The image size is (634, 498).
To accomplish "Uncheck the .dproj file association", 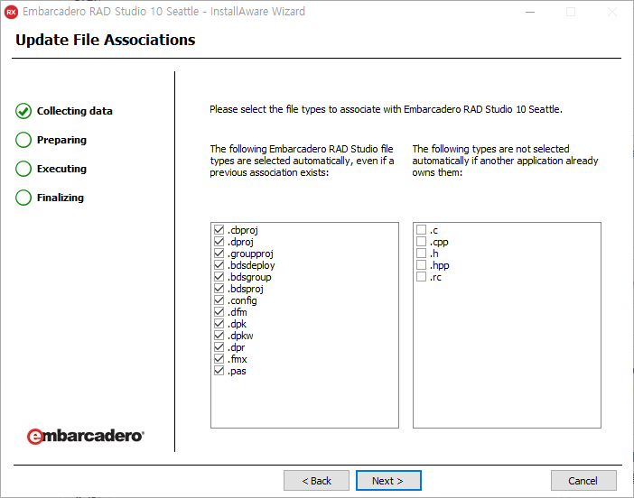I will pos(219,243).
